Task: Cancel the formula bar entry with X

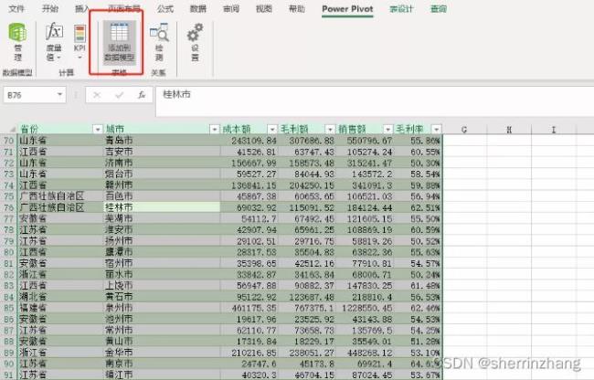Action: point(97,95)
